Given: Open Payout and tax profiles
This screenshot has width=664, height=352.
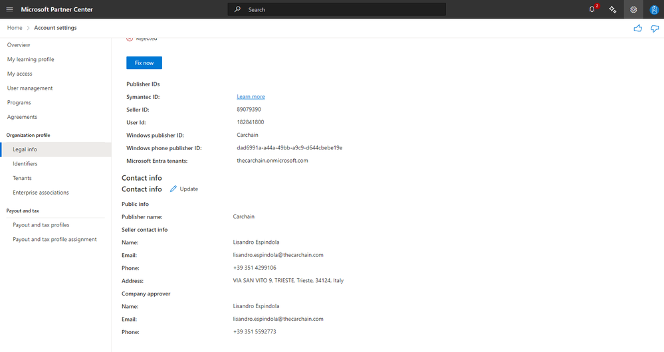Looking at the screenshot, I should pos(41,225).
